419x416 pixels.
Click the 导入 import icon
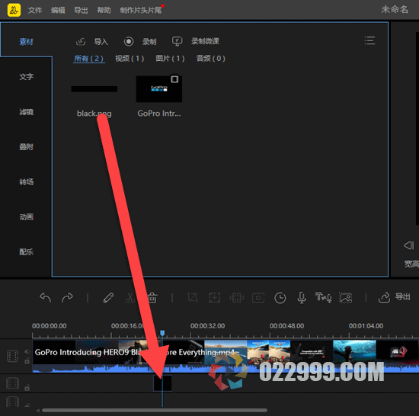click(81, 41)
